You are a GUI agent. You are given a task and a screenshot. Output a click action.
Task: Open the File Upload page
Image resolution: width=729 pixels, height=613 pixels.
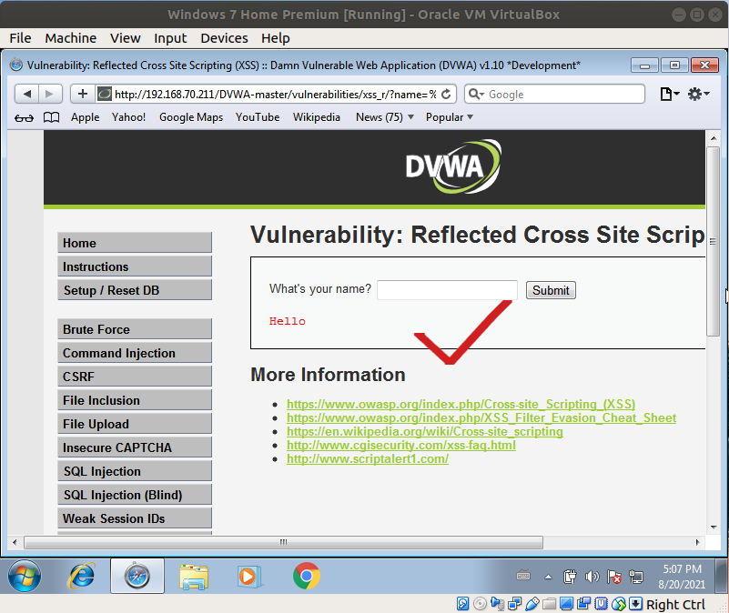point(135,424)
